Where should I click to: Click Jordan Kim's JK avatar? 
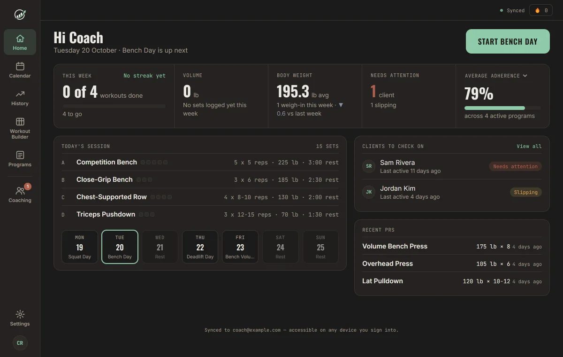click(369, 192)
